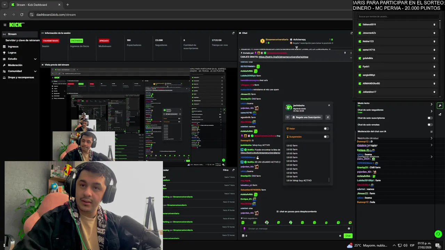This screenshot has width=445, height=250.
Task: Click the moderator icon on jashidasha card
Action: (x=327, y=117)
